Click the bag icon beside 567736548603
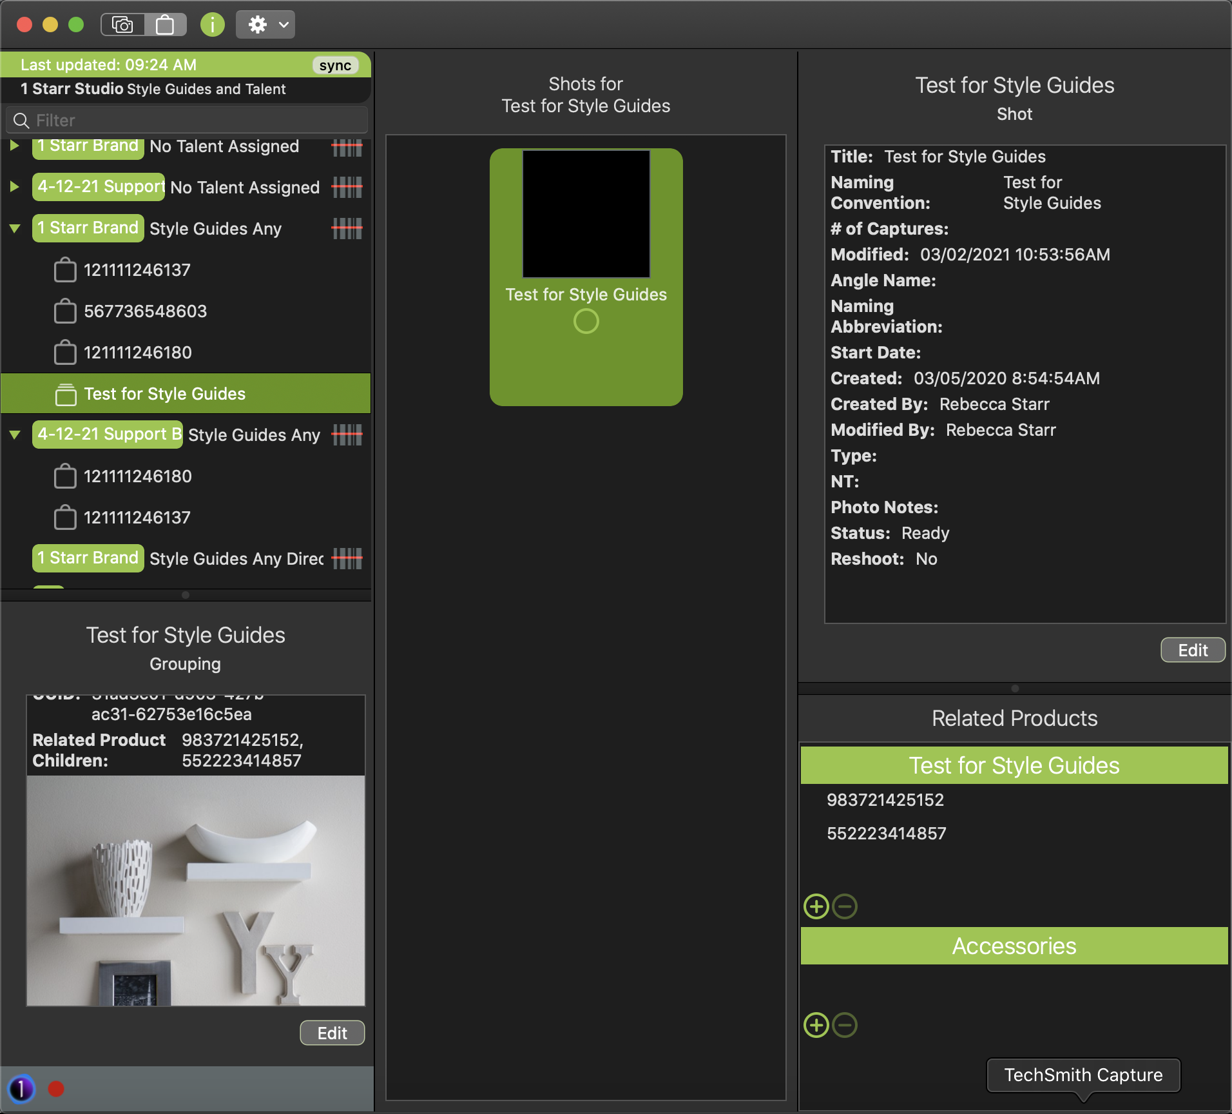Viewport: 1232px width, 1114px height. pyautogui.click(x=65, y=311)
